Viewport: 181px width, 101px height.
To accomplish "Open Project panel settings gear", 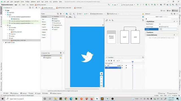I will 36,8.
